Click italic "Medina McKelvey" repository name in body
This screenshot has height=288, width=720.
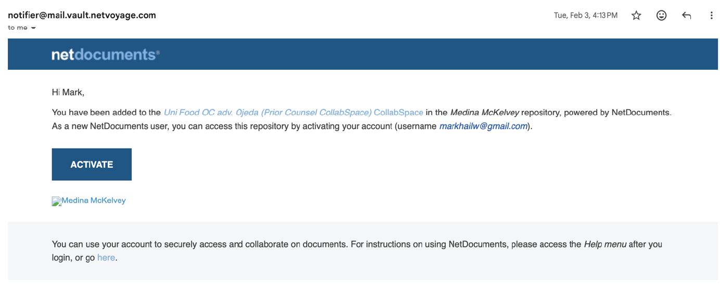tap(484, 112)
